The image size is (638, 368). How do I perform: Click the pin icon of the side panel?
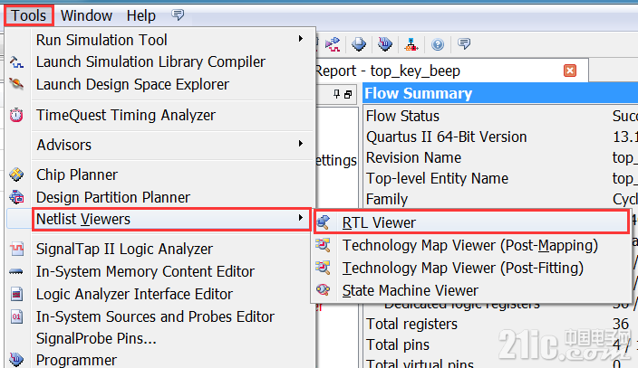point(336,94)
